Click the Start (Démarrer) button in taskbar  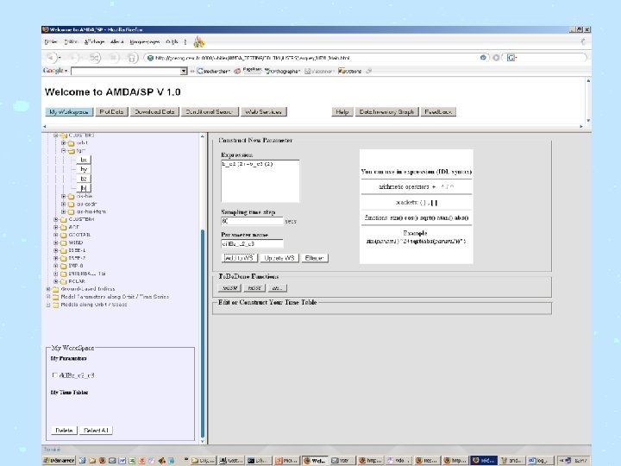tap(59, 460)
